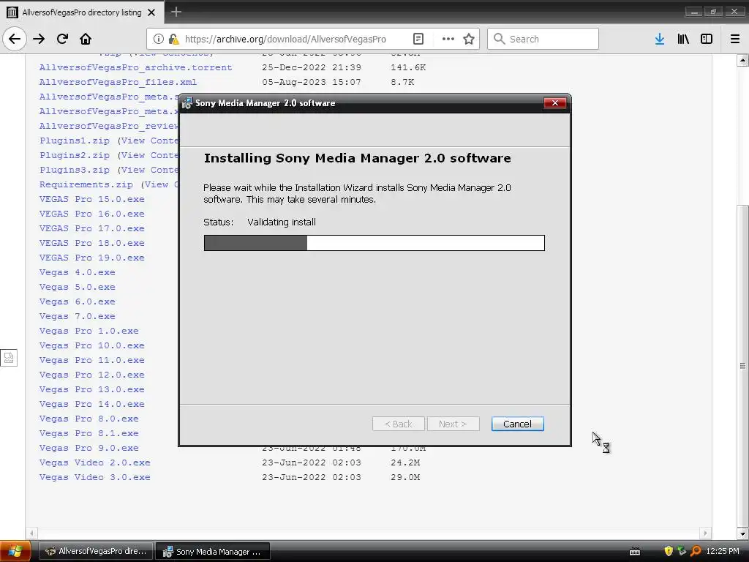Go to the browser Home page

[86, 39]
